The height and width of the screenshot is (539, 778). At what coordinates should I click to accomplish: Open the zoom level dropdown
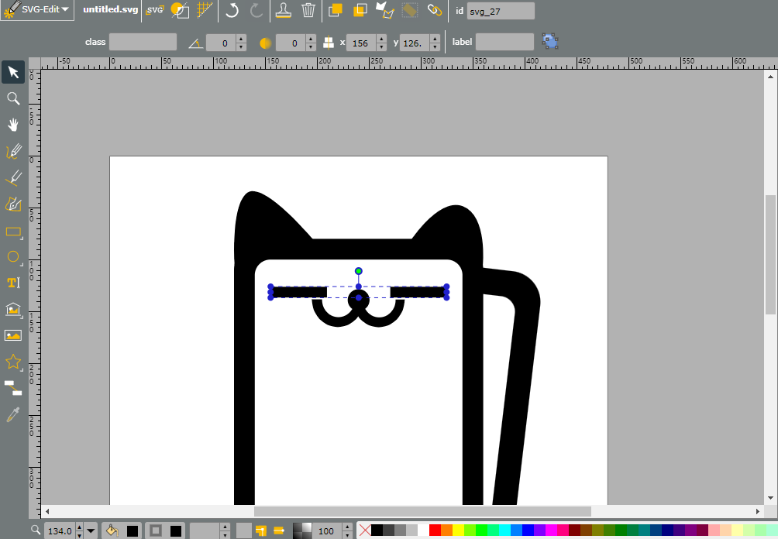click(91, 531)
